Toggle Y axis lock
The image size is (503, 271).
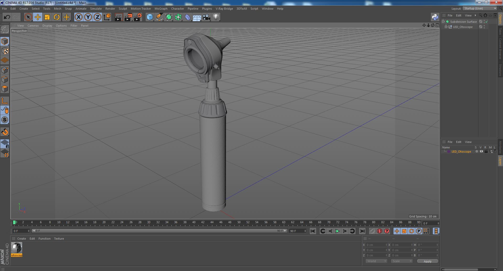point(88,17)
